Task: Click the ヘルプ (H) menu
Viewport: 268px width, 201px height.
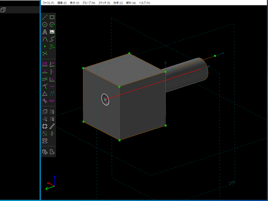Action: pos(144,3)
